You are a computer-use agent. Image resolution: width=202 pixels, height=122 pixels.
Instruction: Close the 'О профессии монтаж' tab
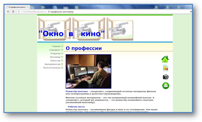(x=28, y=7)
